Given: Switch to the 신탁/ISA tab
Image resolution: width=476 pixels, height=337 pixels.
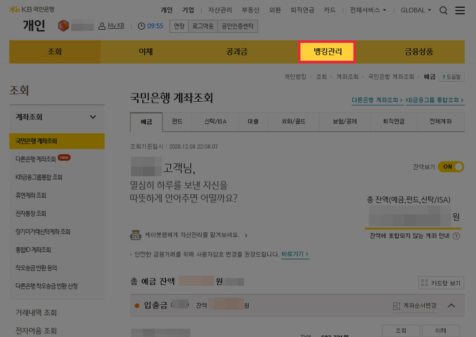Looking at the screenshot, I should [215, 121].
